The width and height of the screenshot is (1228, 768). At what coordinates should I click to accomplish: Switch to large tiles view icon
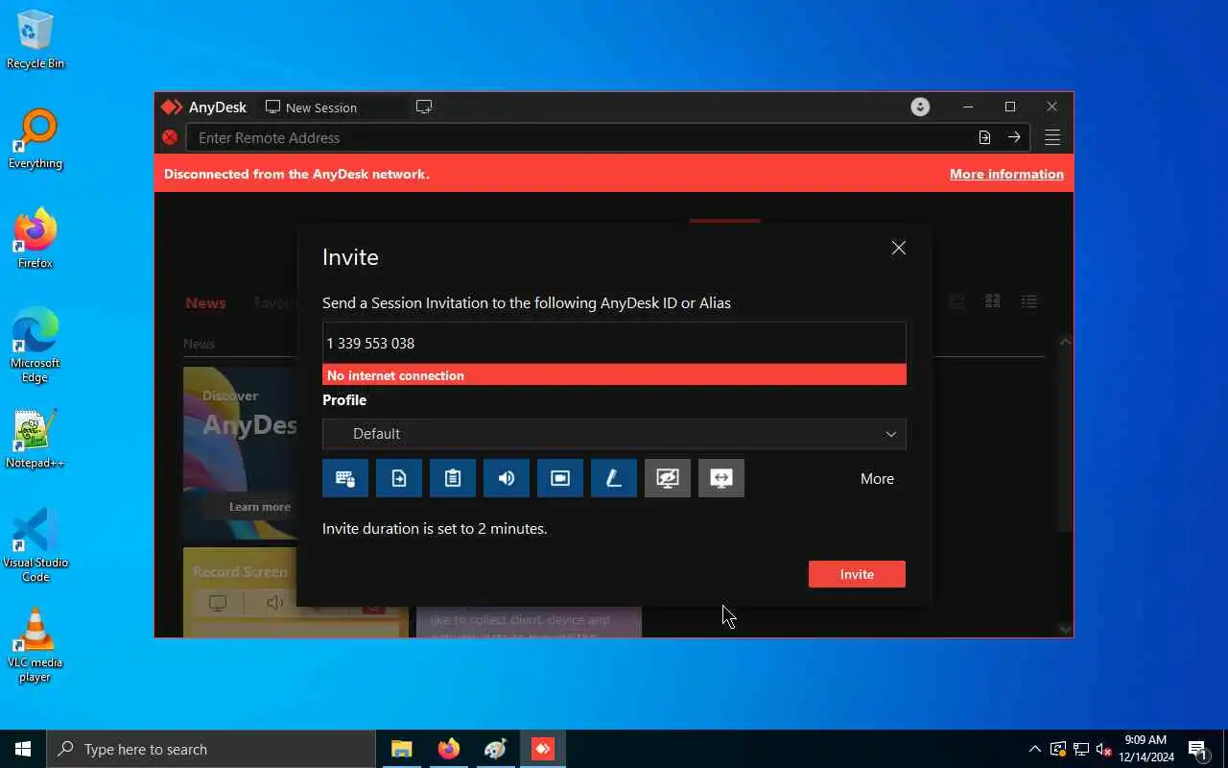point(956,301)
